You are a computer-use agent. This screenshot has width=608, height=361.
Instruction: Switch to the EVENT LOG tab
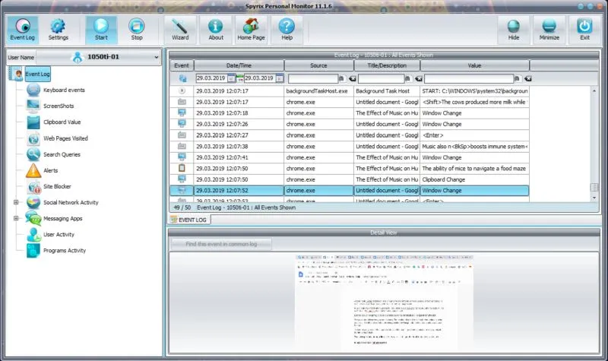[x=190, y=220]
